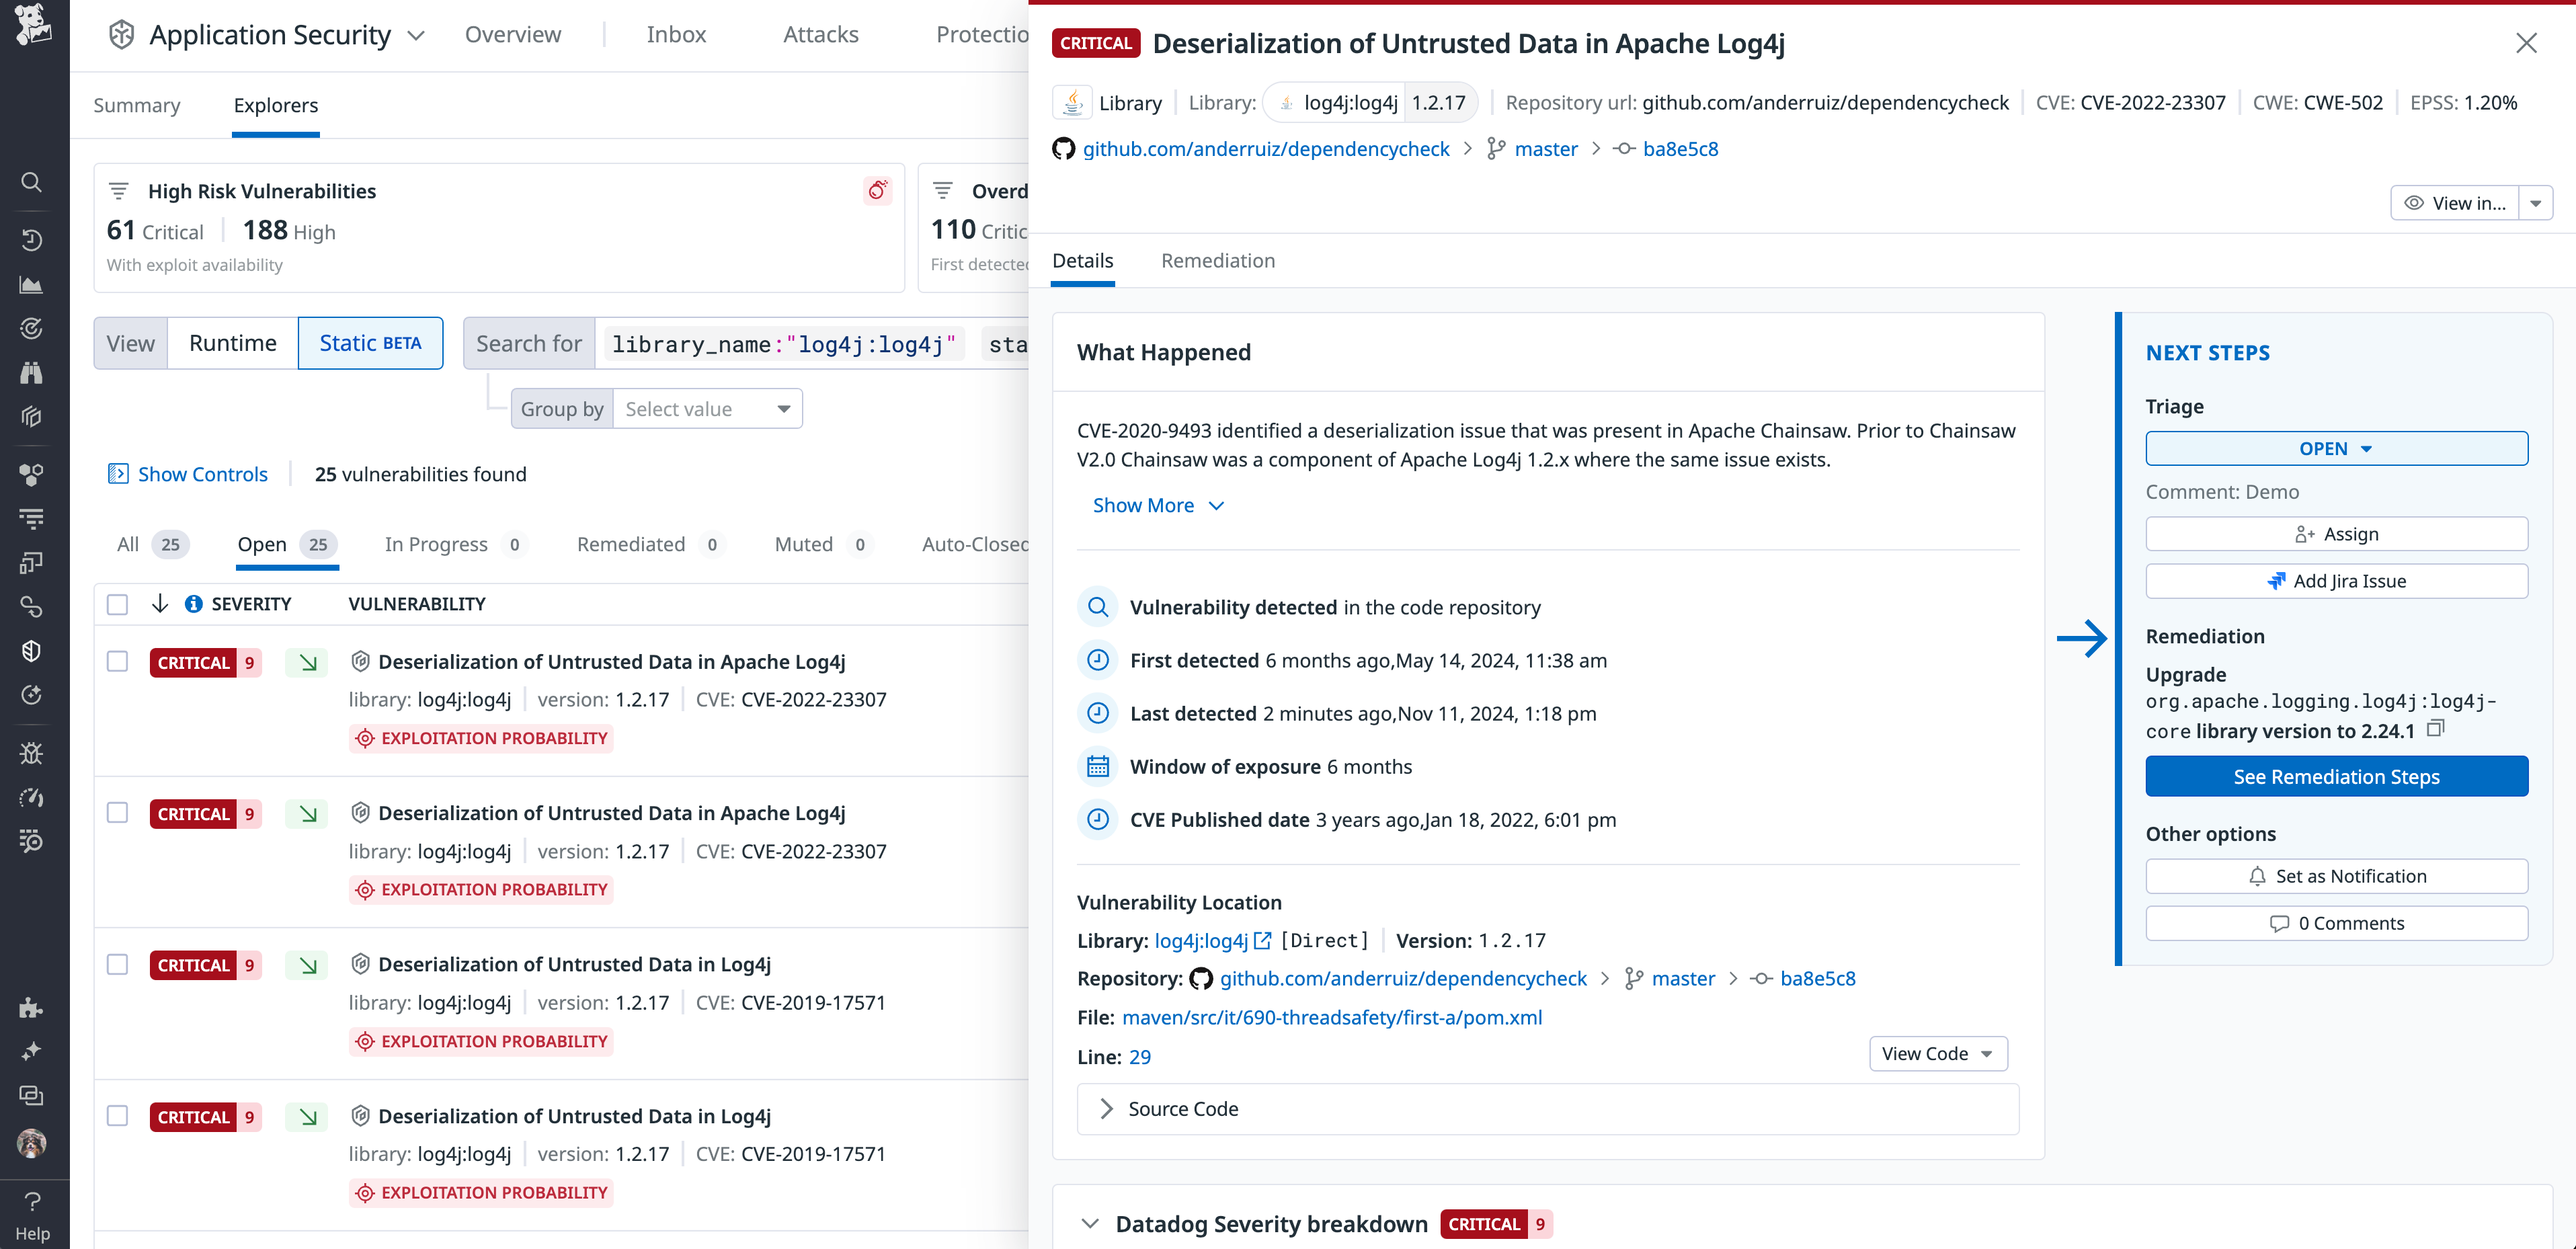
Task: Click the See Remediation Steps button
Action: [x=2337, y=776]
